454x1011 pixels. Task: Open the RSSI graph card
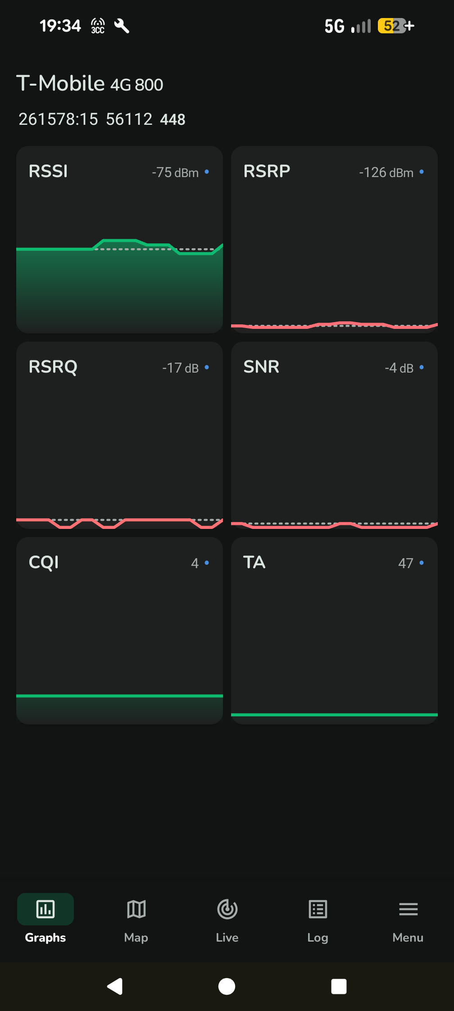[x=119, y=239]
